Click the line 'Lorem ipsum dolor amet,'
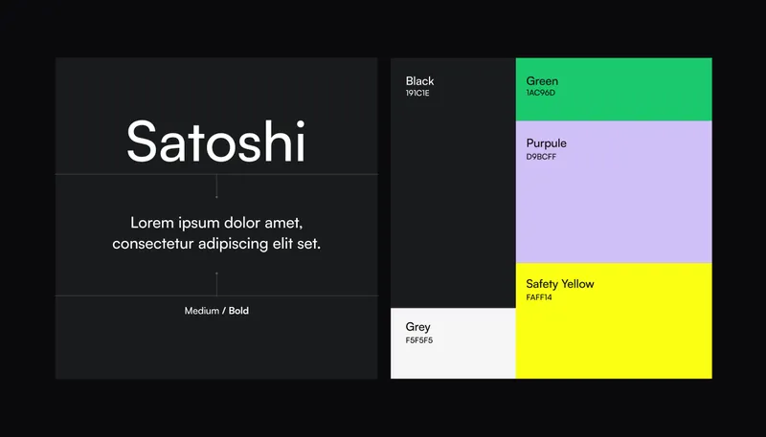766x437 pixels. 216,223
